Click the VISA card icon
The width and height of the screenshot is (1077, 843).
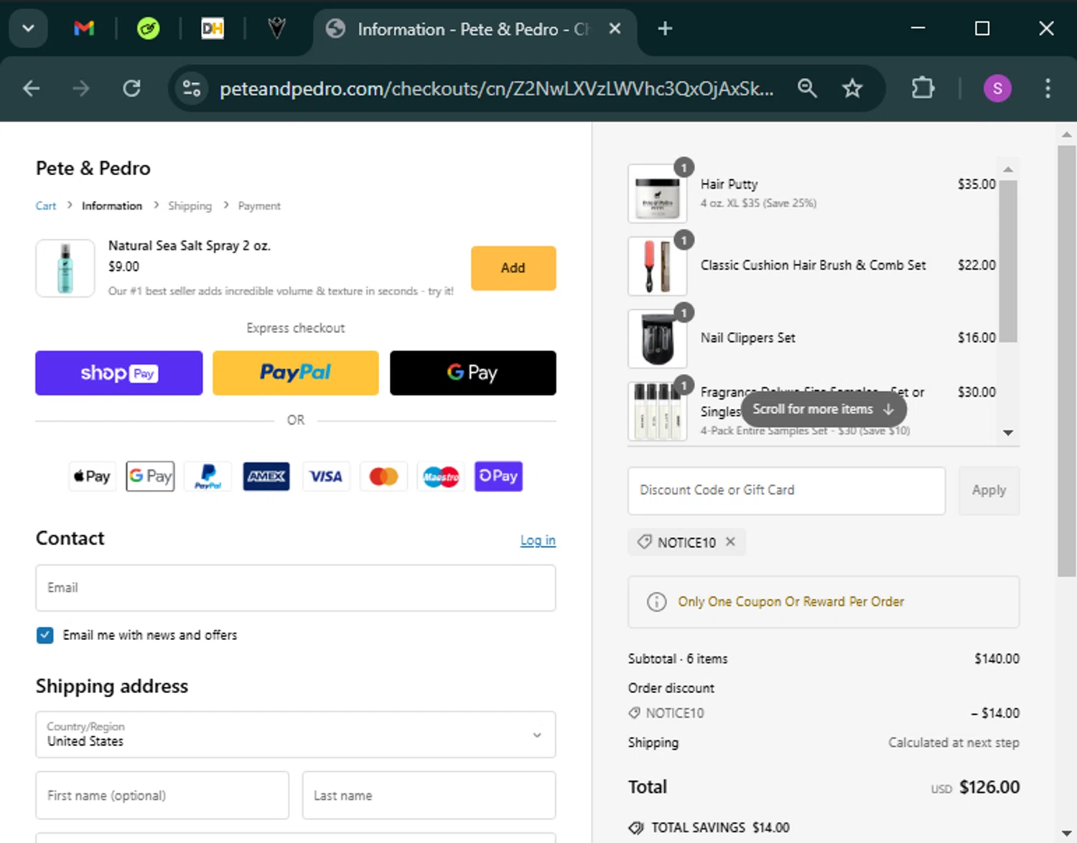[325, 476]
